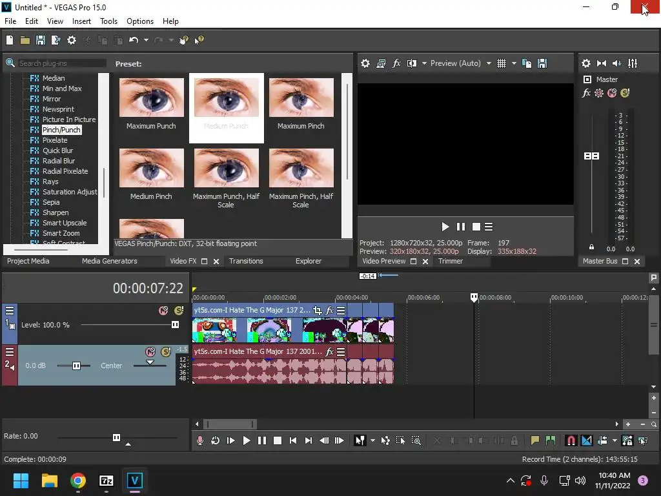Click the Render As icon
This screenshot has height=496, width=661.
click(56, 40)
